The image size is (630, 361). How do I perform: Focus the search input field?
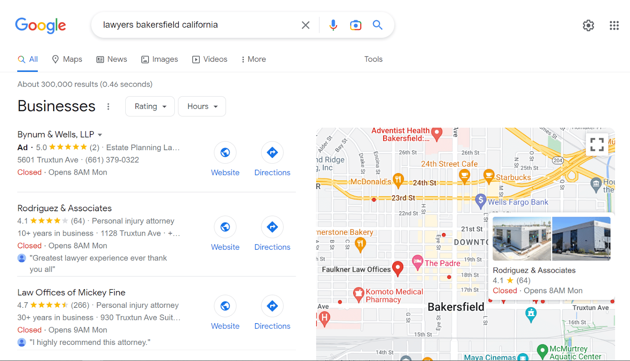[x=197, y=25]
